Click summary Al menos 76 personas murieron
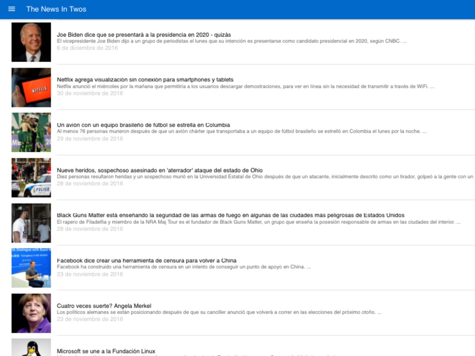475x356 pixels. [x=241, y=131]
